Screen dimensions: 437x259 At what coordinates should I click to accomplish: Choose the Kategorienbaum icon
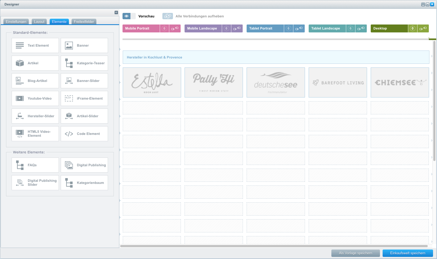[x=69, y=183]
